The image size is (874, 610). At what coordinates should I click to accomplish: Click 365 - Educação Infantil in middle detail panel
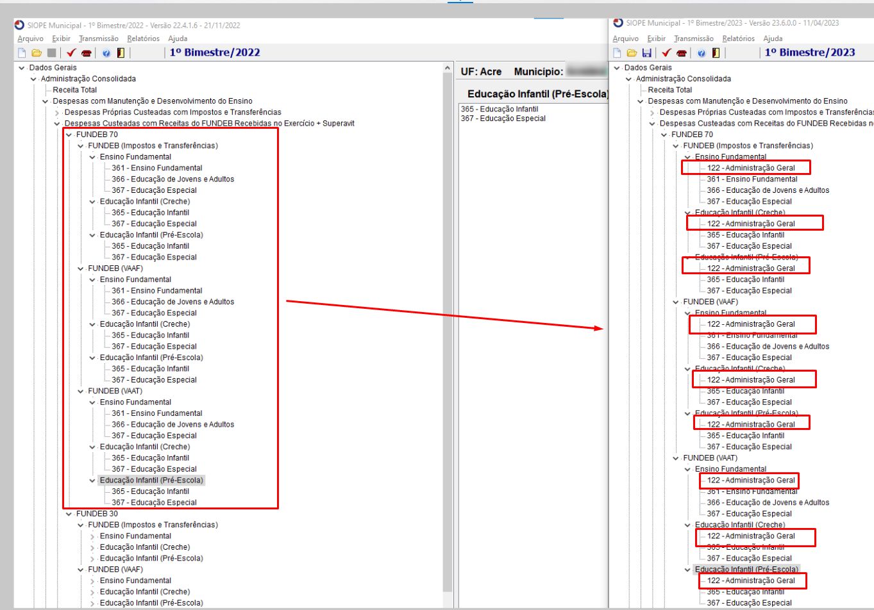coord(500,109)
